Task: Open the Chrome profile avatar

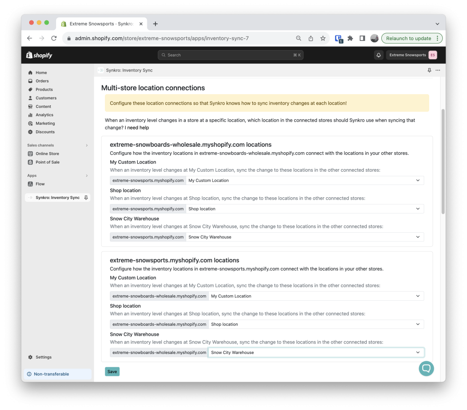Action: (x=374, y=38)
